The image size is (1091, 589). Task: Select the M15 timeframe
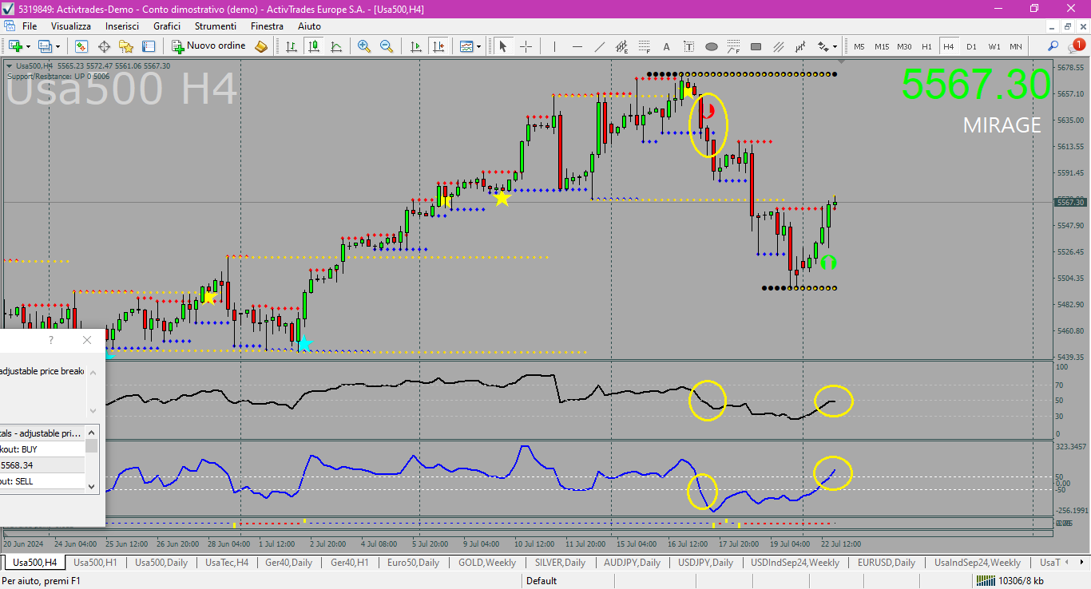(882, 46)
